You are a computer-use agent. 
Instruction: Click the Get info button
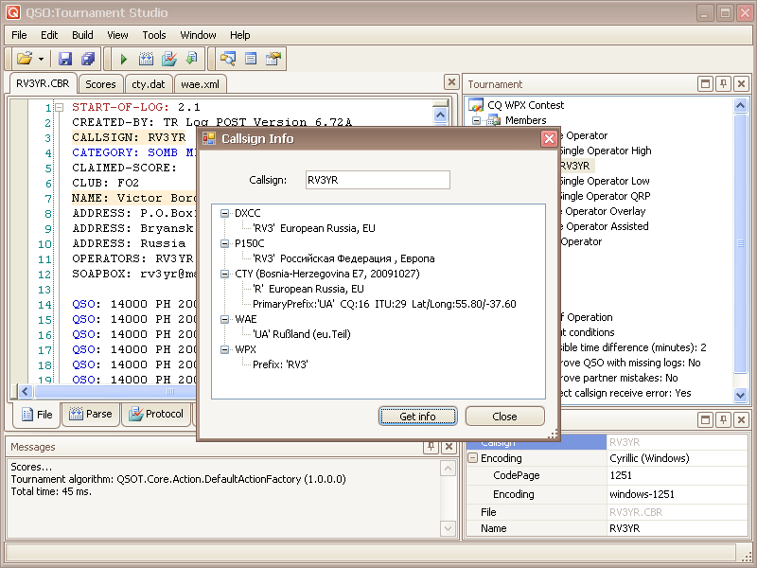click(417, 417)
